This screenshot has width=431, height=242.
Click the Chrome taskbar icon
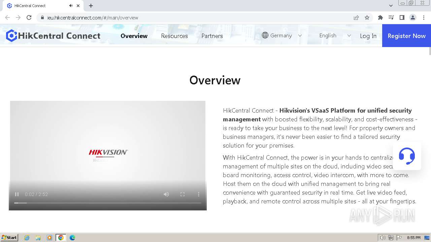(61, 238)
